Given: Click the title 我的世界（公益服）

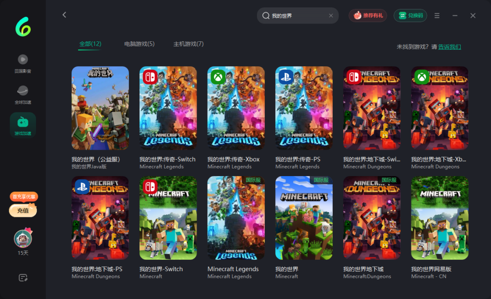Looking at the screenshot, I should click(x=96, y=159).
